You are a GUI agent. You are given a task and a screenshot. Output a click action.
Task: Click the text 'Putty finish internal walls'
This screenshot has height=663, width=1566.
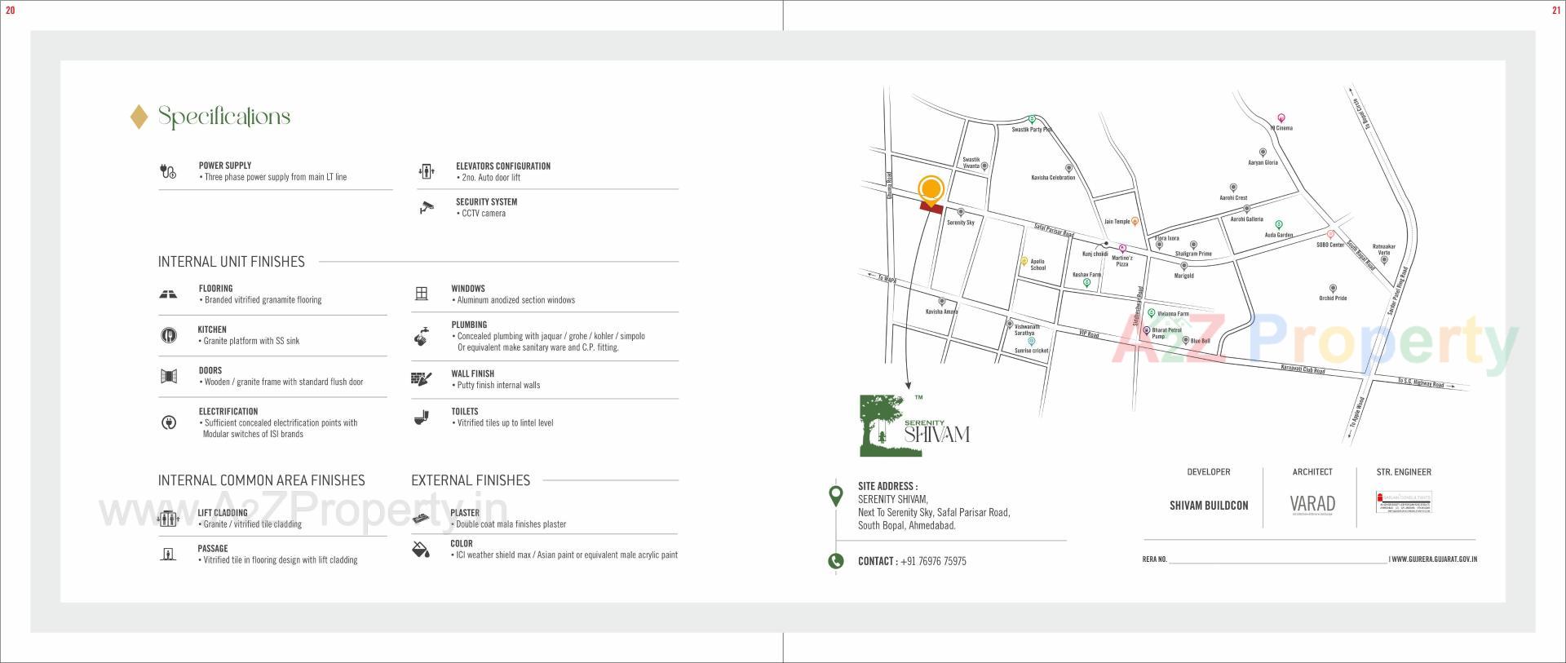[498, 385]
